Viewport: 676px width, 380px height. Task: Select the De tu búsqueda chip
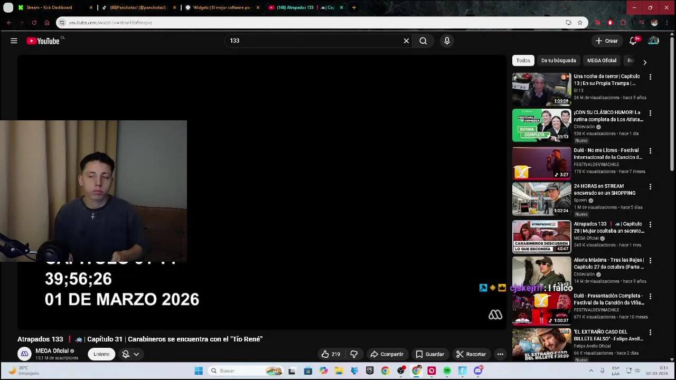pos(558,60)
